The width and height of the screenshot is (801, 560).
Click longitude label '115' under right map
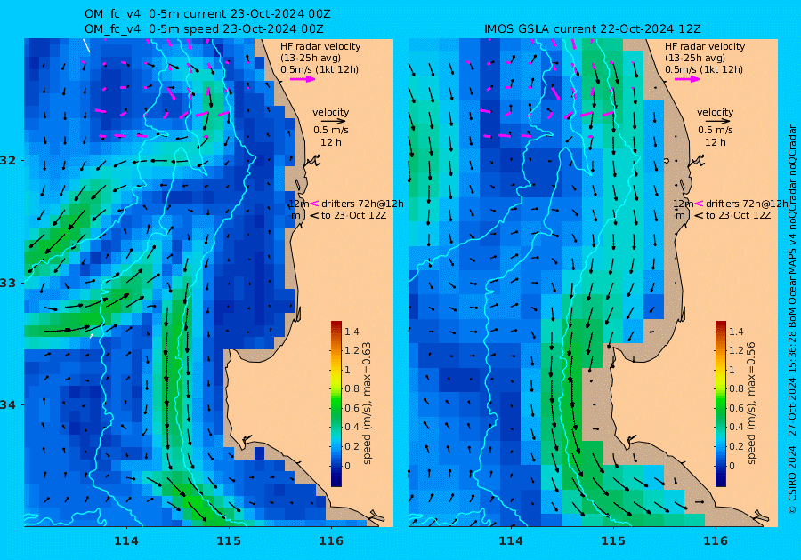(x=613, y=541)
